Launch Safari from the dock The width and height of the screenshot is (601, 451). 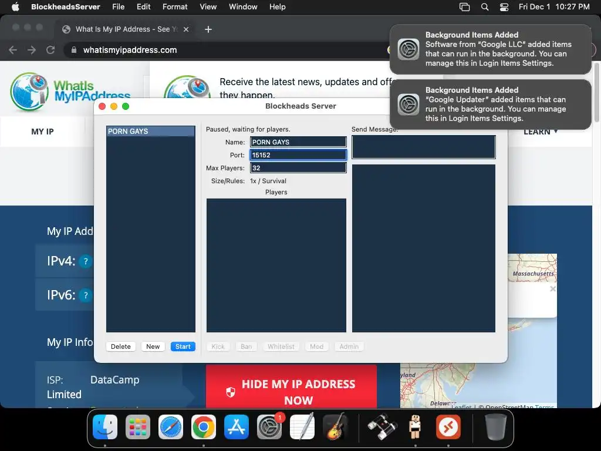pyautogui.click(x=171, y=427)
